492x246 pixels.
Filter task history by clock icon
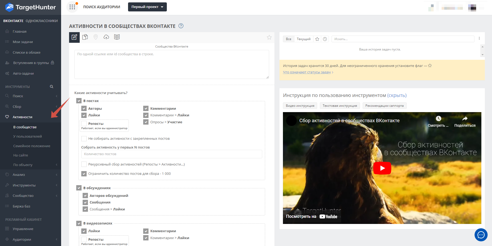[x=325, y=39]
